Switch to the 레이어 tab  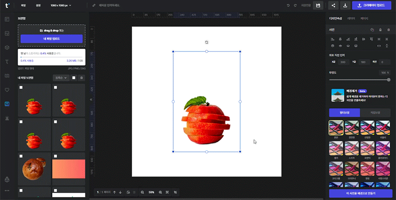tap(351, 19)
